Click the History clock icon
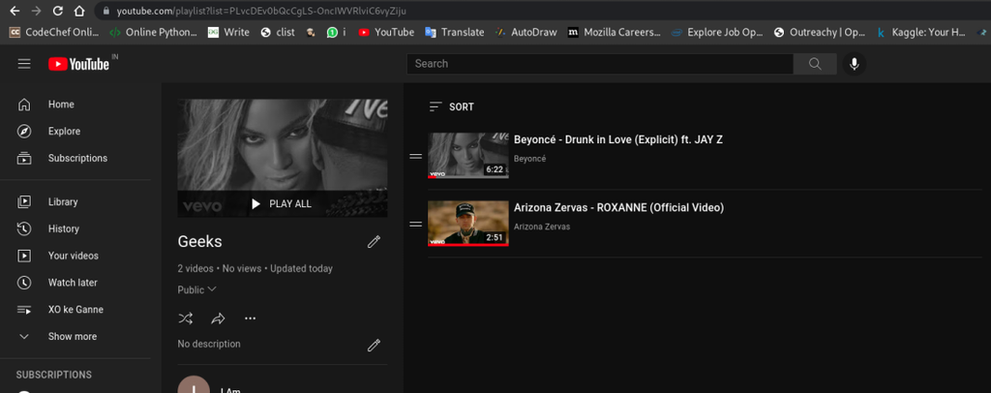This screenshot has height=393, width=991. (x=24, y=228)
